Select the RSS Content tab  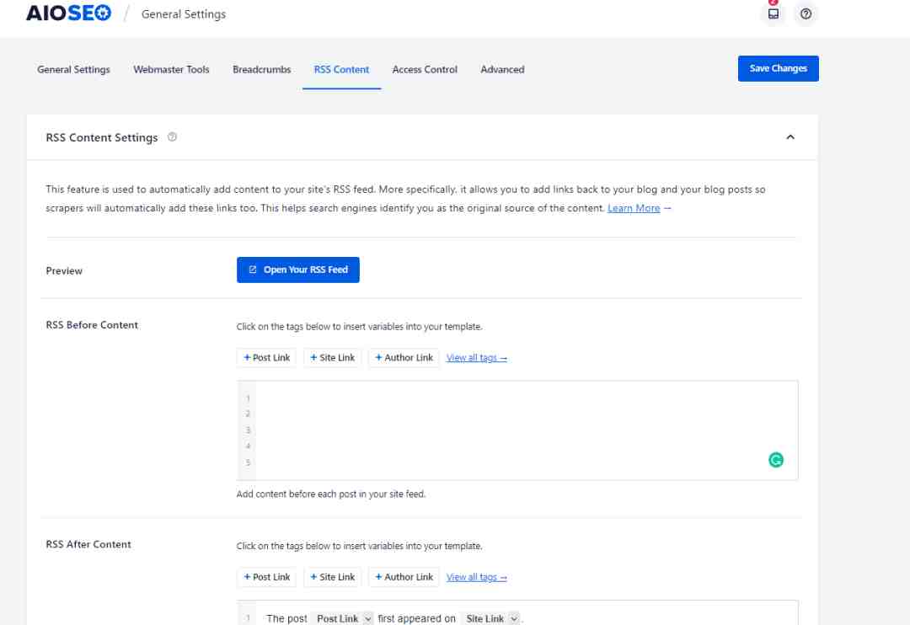click(x=341, y=69)
